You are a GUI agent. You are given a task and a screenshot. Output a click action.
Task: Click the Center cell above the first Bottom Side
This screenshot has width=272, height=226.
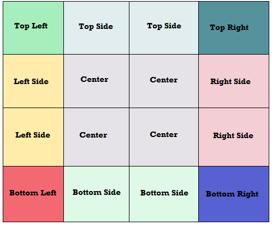tap(97, 137)
